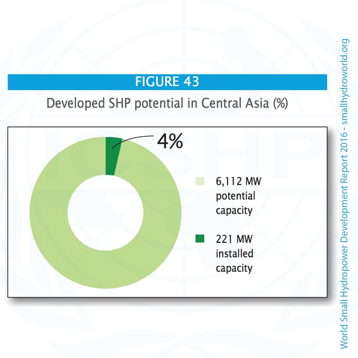The height and width of the screenshot is (358, 358).
Task: Click the FIGURE 43 header banner
Action: pos(167,82)
